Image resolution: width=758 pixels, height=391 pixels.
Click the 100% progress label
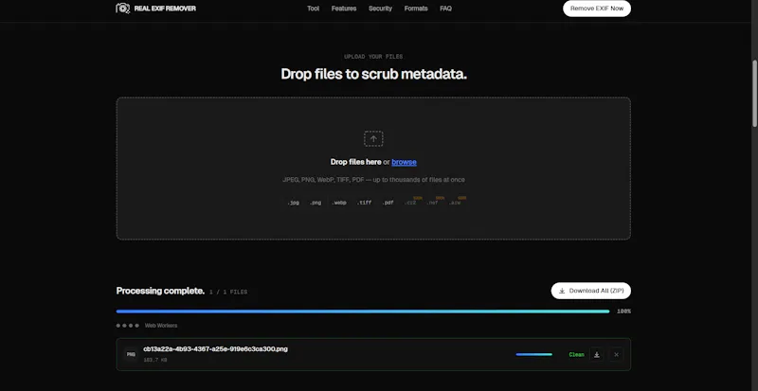623,311
